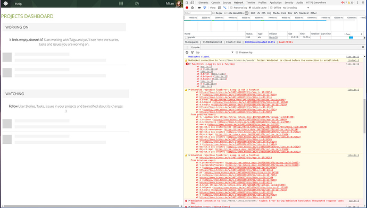
Task: Open the Taiga projects grid icon
Action: pos(121,4)
